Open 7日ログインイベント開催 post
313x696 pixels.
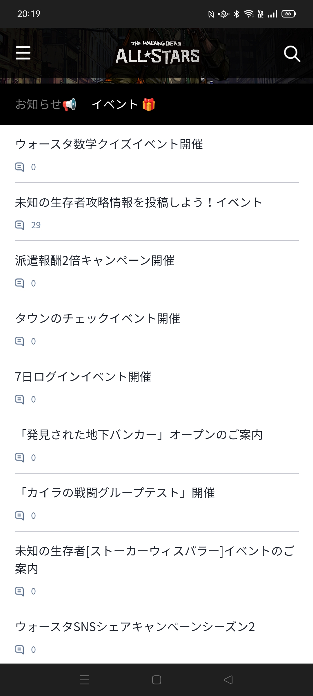pos(83,377)
